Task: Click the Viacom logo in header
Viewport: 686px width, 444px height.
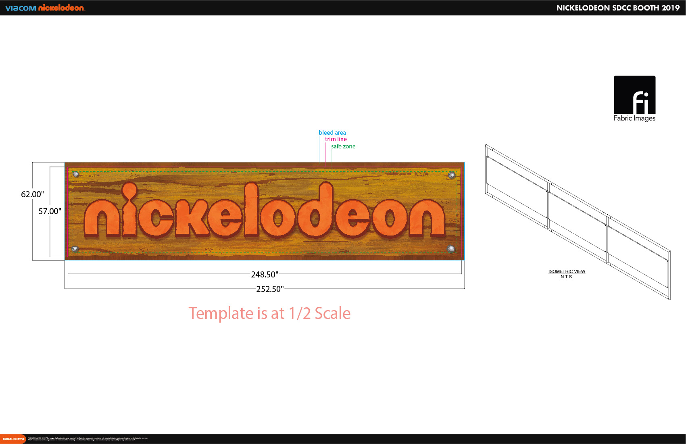Action: tap(21, 8)
